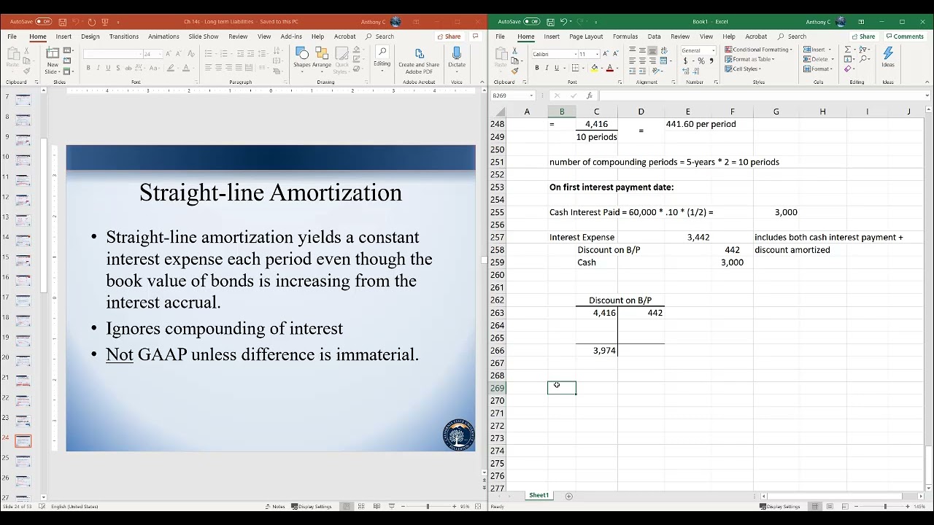Click Create and Share Adobe PDF
Screen dimensions: 934x525
tap(419, 61)
